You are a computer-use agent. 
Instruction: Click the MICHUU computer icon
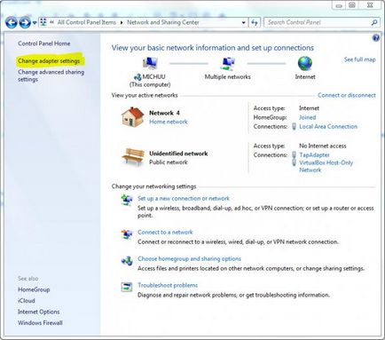150,63
